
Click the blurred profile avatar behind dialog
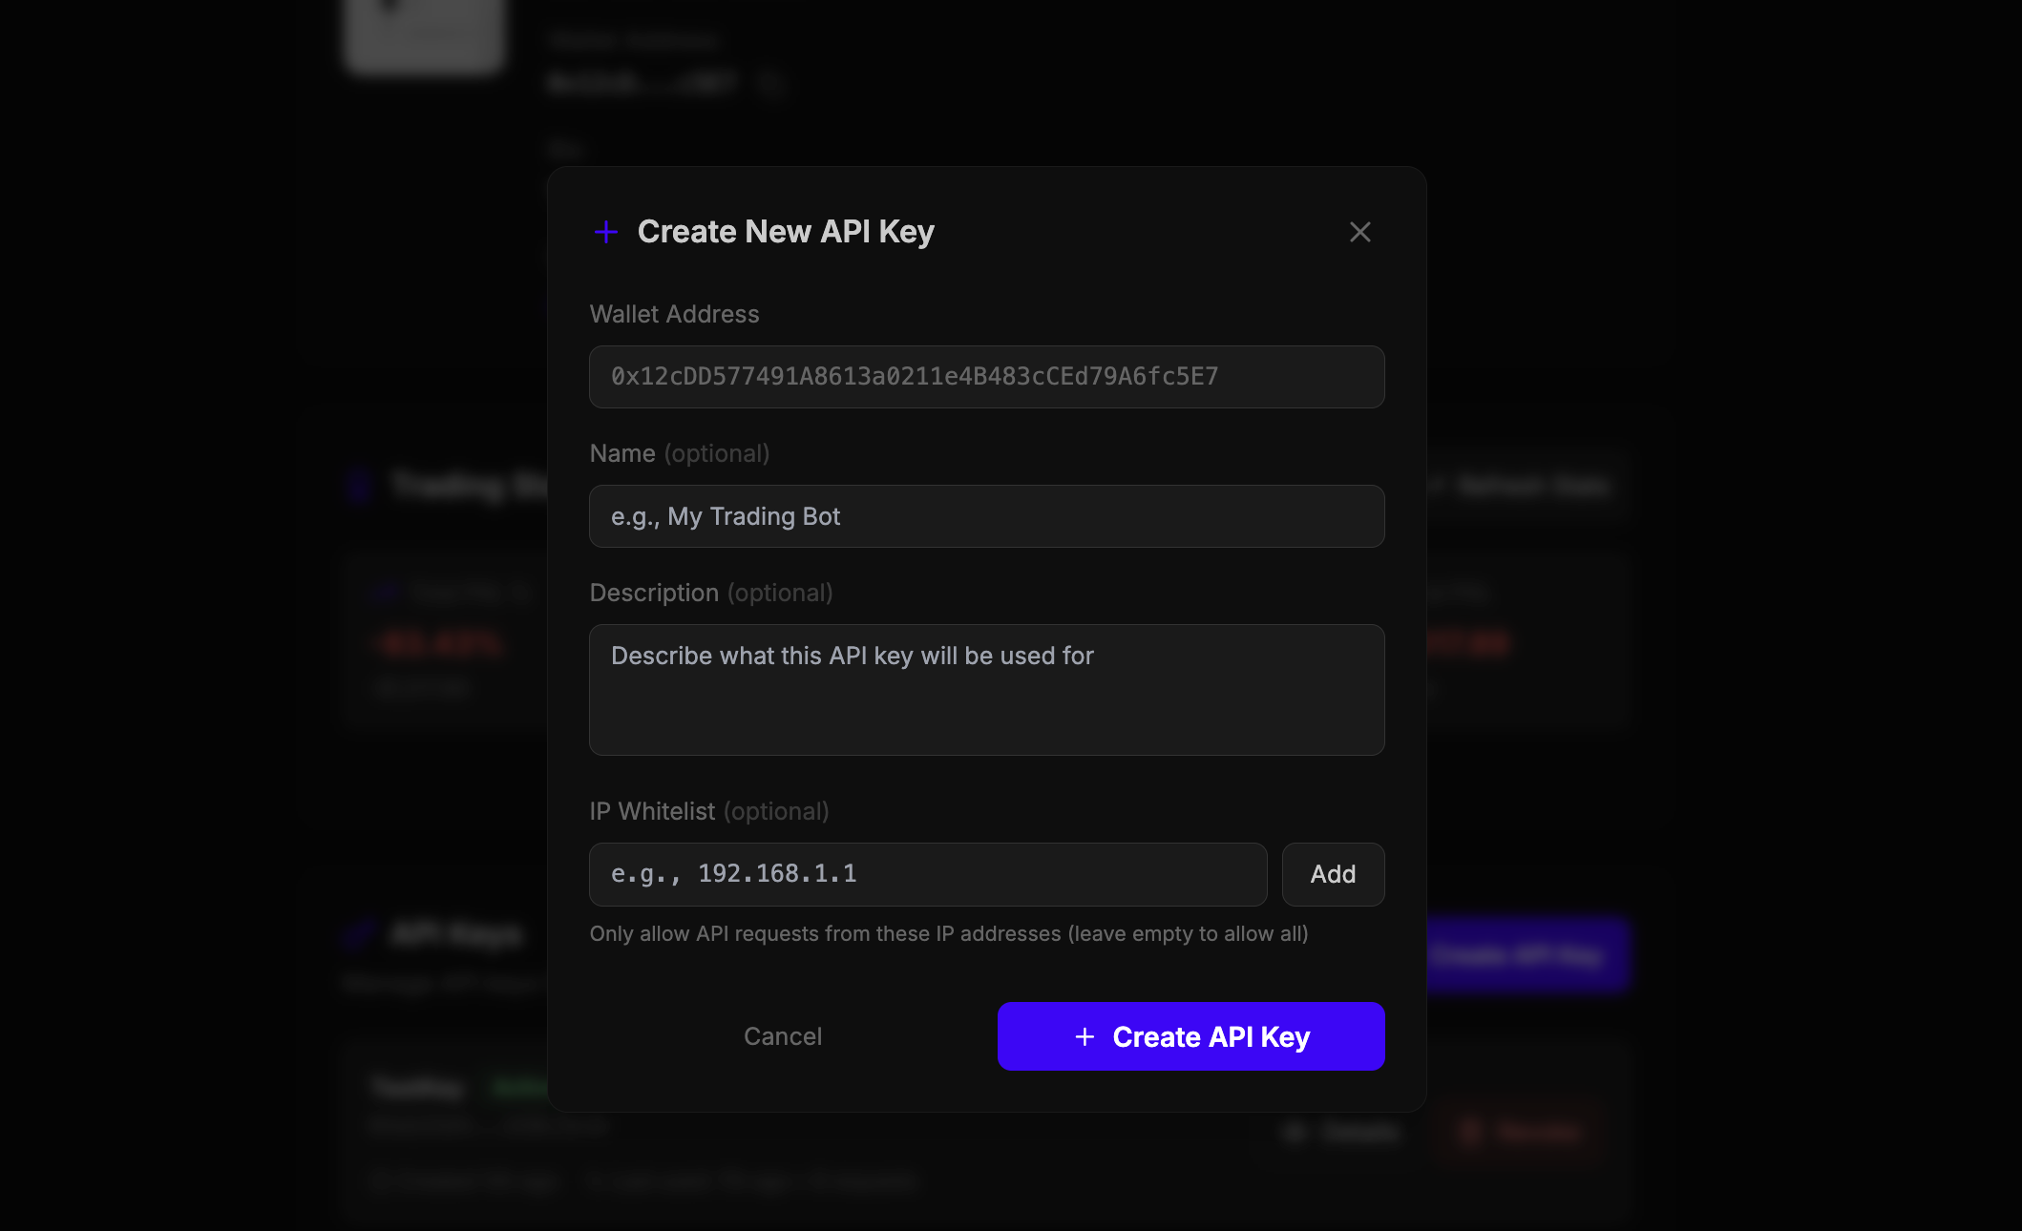pos(425,33)
